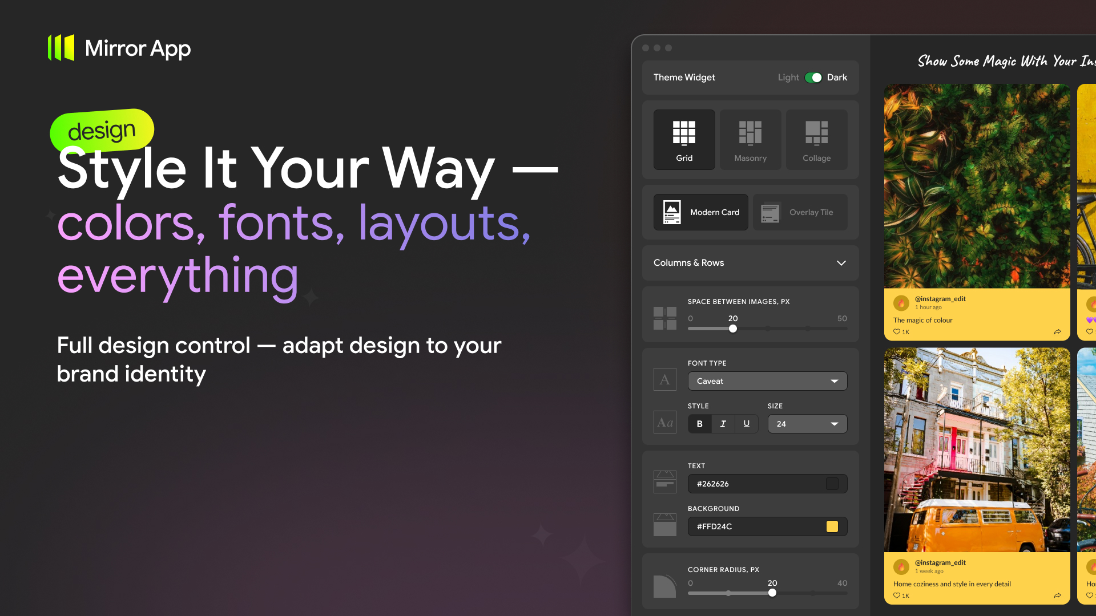Viewport: 1096px width, 616px height.
Task: Click the text color input showing #262626
Action: click(x=767, y=484)
